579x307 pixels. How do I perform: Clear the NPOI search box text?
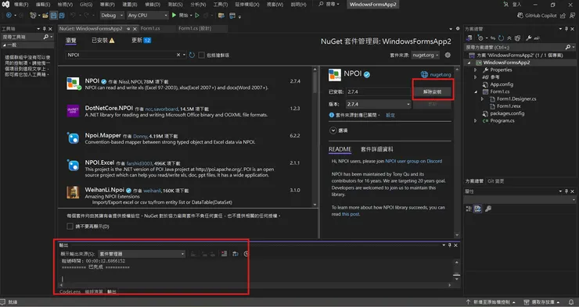coord(178,55)
